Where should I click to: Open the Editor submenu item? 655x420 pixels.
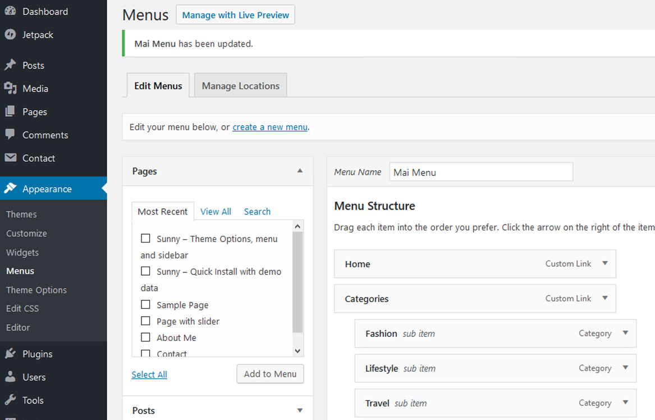coord(18,328)
